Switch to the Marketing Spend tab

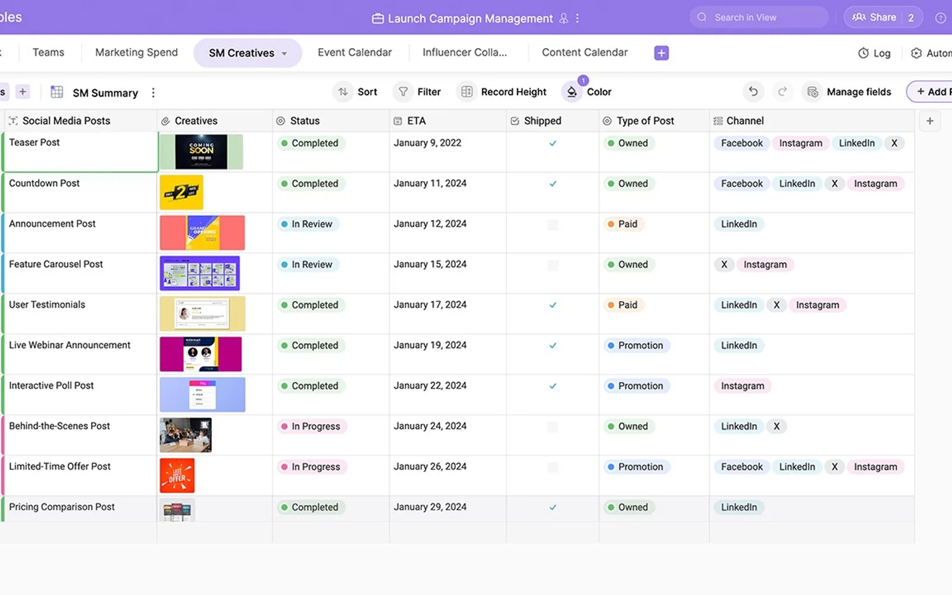[x=136, y=52]
